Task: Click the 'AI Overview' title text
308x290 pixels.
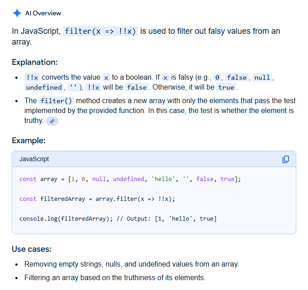Action: (43, 13)
